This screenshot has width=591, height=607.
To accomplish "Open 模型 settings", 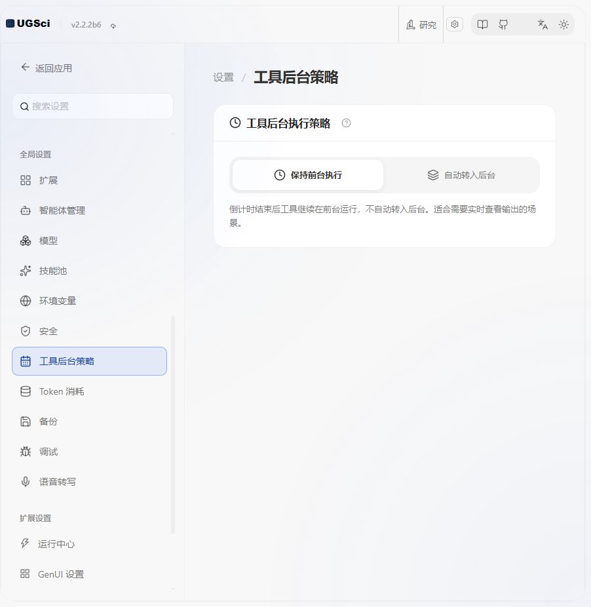I will pos(89,241).
